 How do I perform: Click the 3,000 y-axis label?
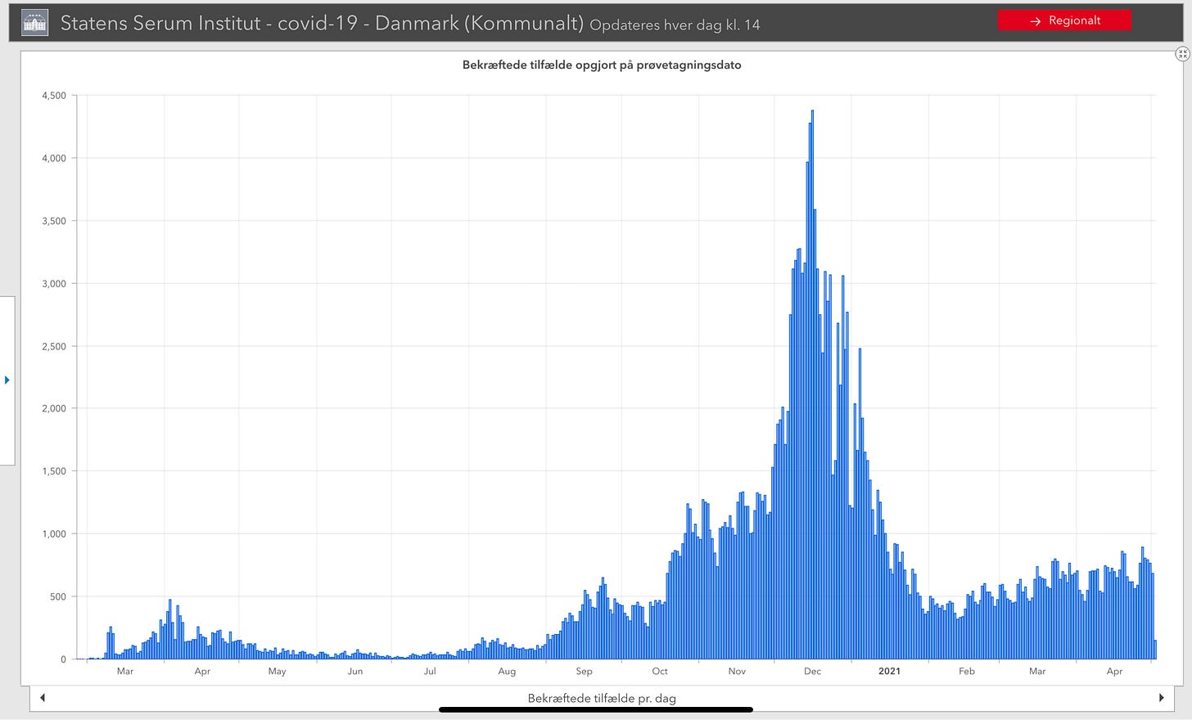[54, 283]
